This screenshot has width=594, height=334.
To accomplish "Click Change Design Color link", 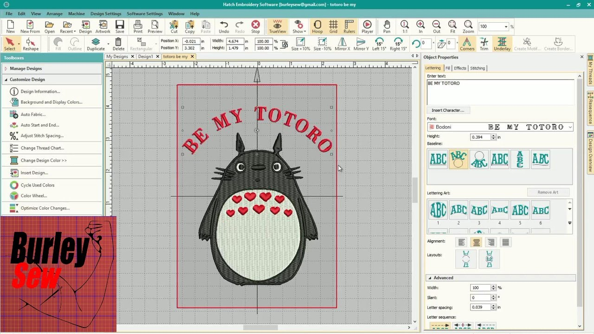I will click(44, 161).
